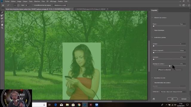Viewport: 191px width, 107px height.
Task: Open the Calque menu
Action: pos(25,1)
